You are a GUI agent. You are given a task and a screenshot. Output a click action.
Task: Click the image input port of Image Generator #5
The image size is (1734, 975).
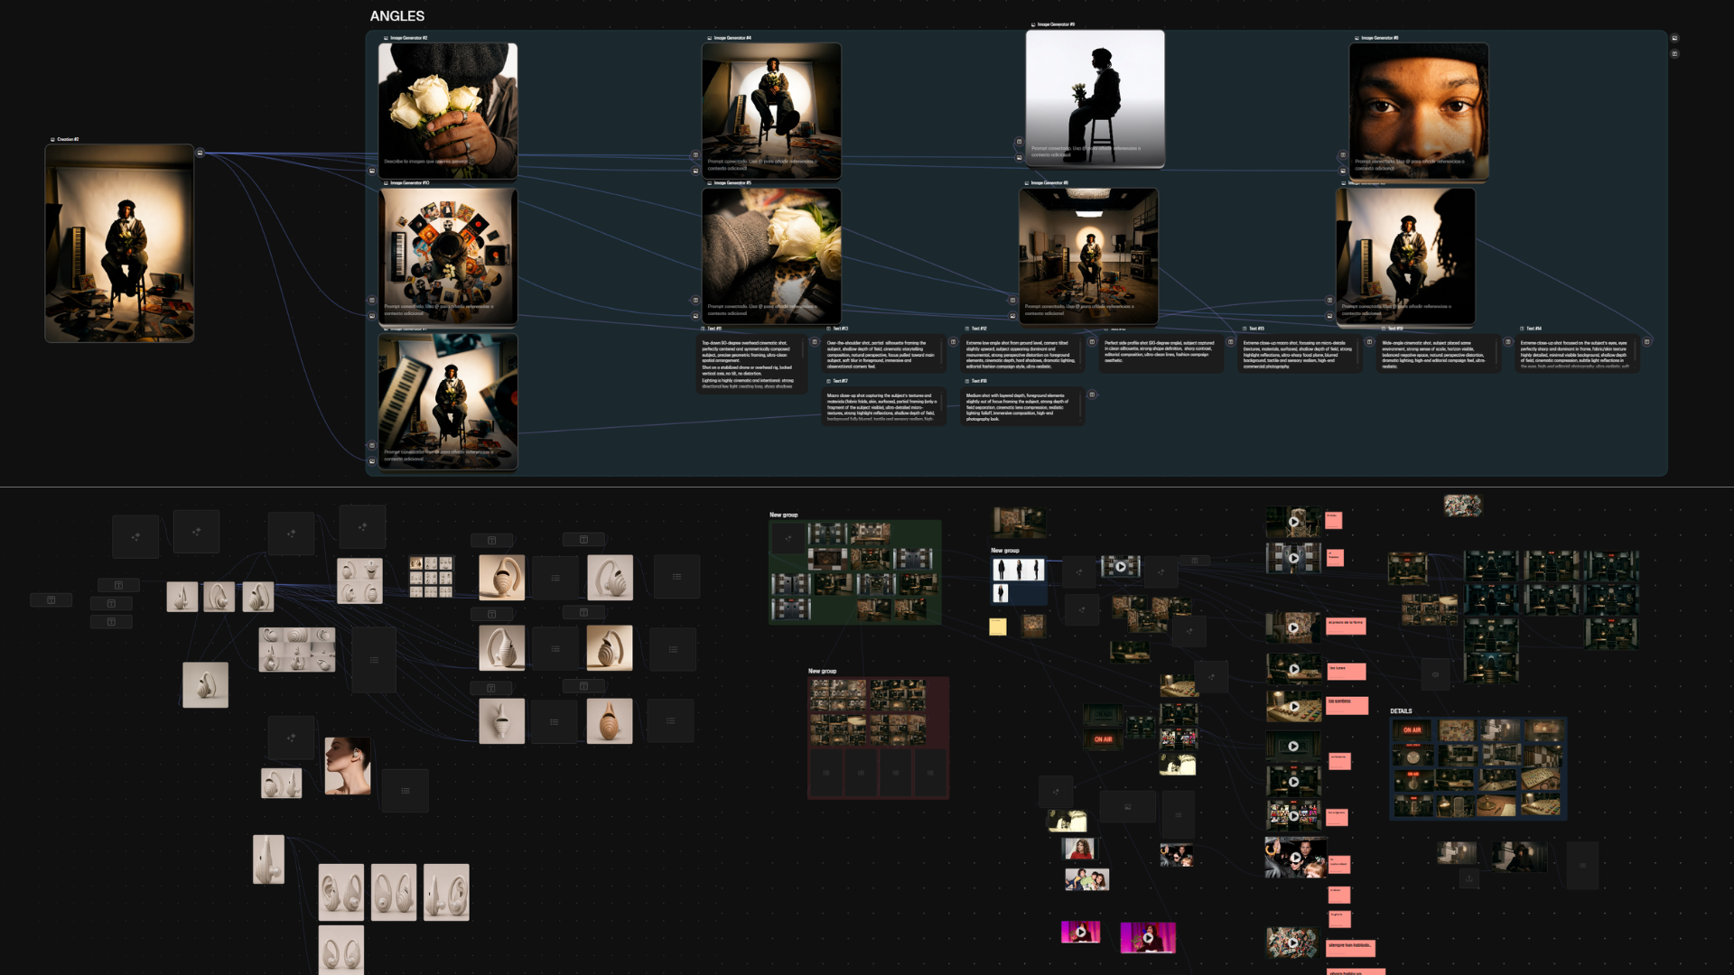point(695,316)
